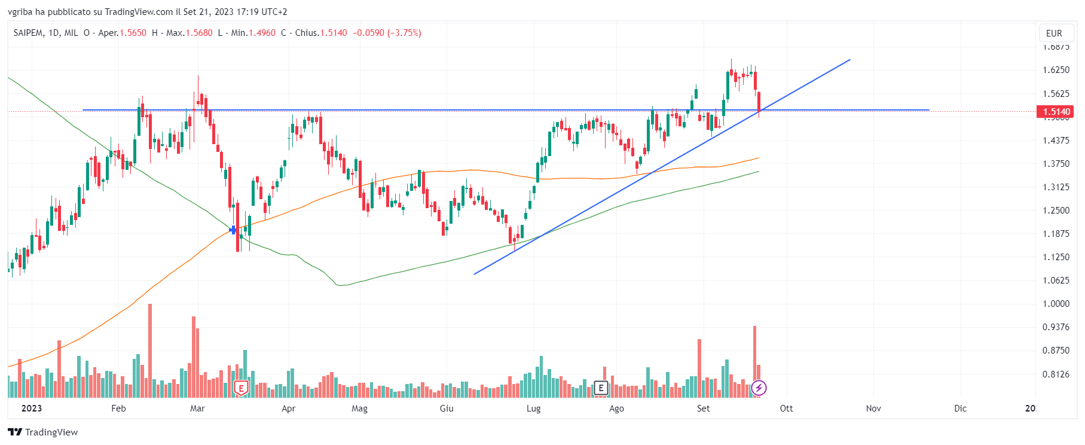This screenshot has height=445, width=1085.
Task: Click the 1.1250 price axis label
Action: coord(1056,257)
